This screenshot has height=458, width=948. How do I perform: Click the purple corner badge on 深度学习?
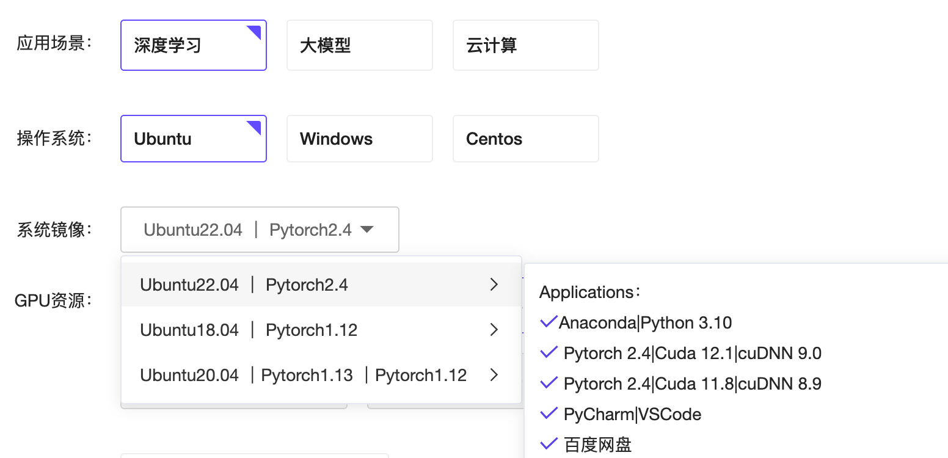click(255, 32)
